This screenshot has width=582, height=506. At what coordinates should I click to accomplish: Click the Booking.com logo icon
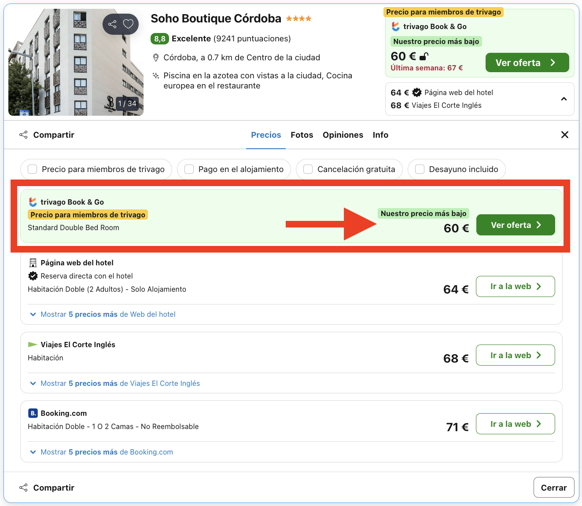point(33,413)
